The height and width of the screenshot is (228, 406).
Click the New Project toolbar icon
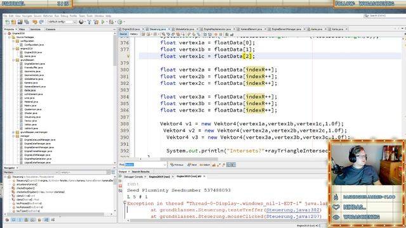pyautogui.click(x=13, y=22)
